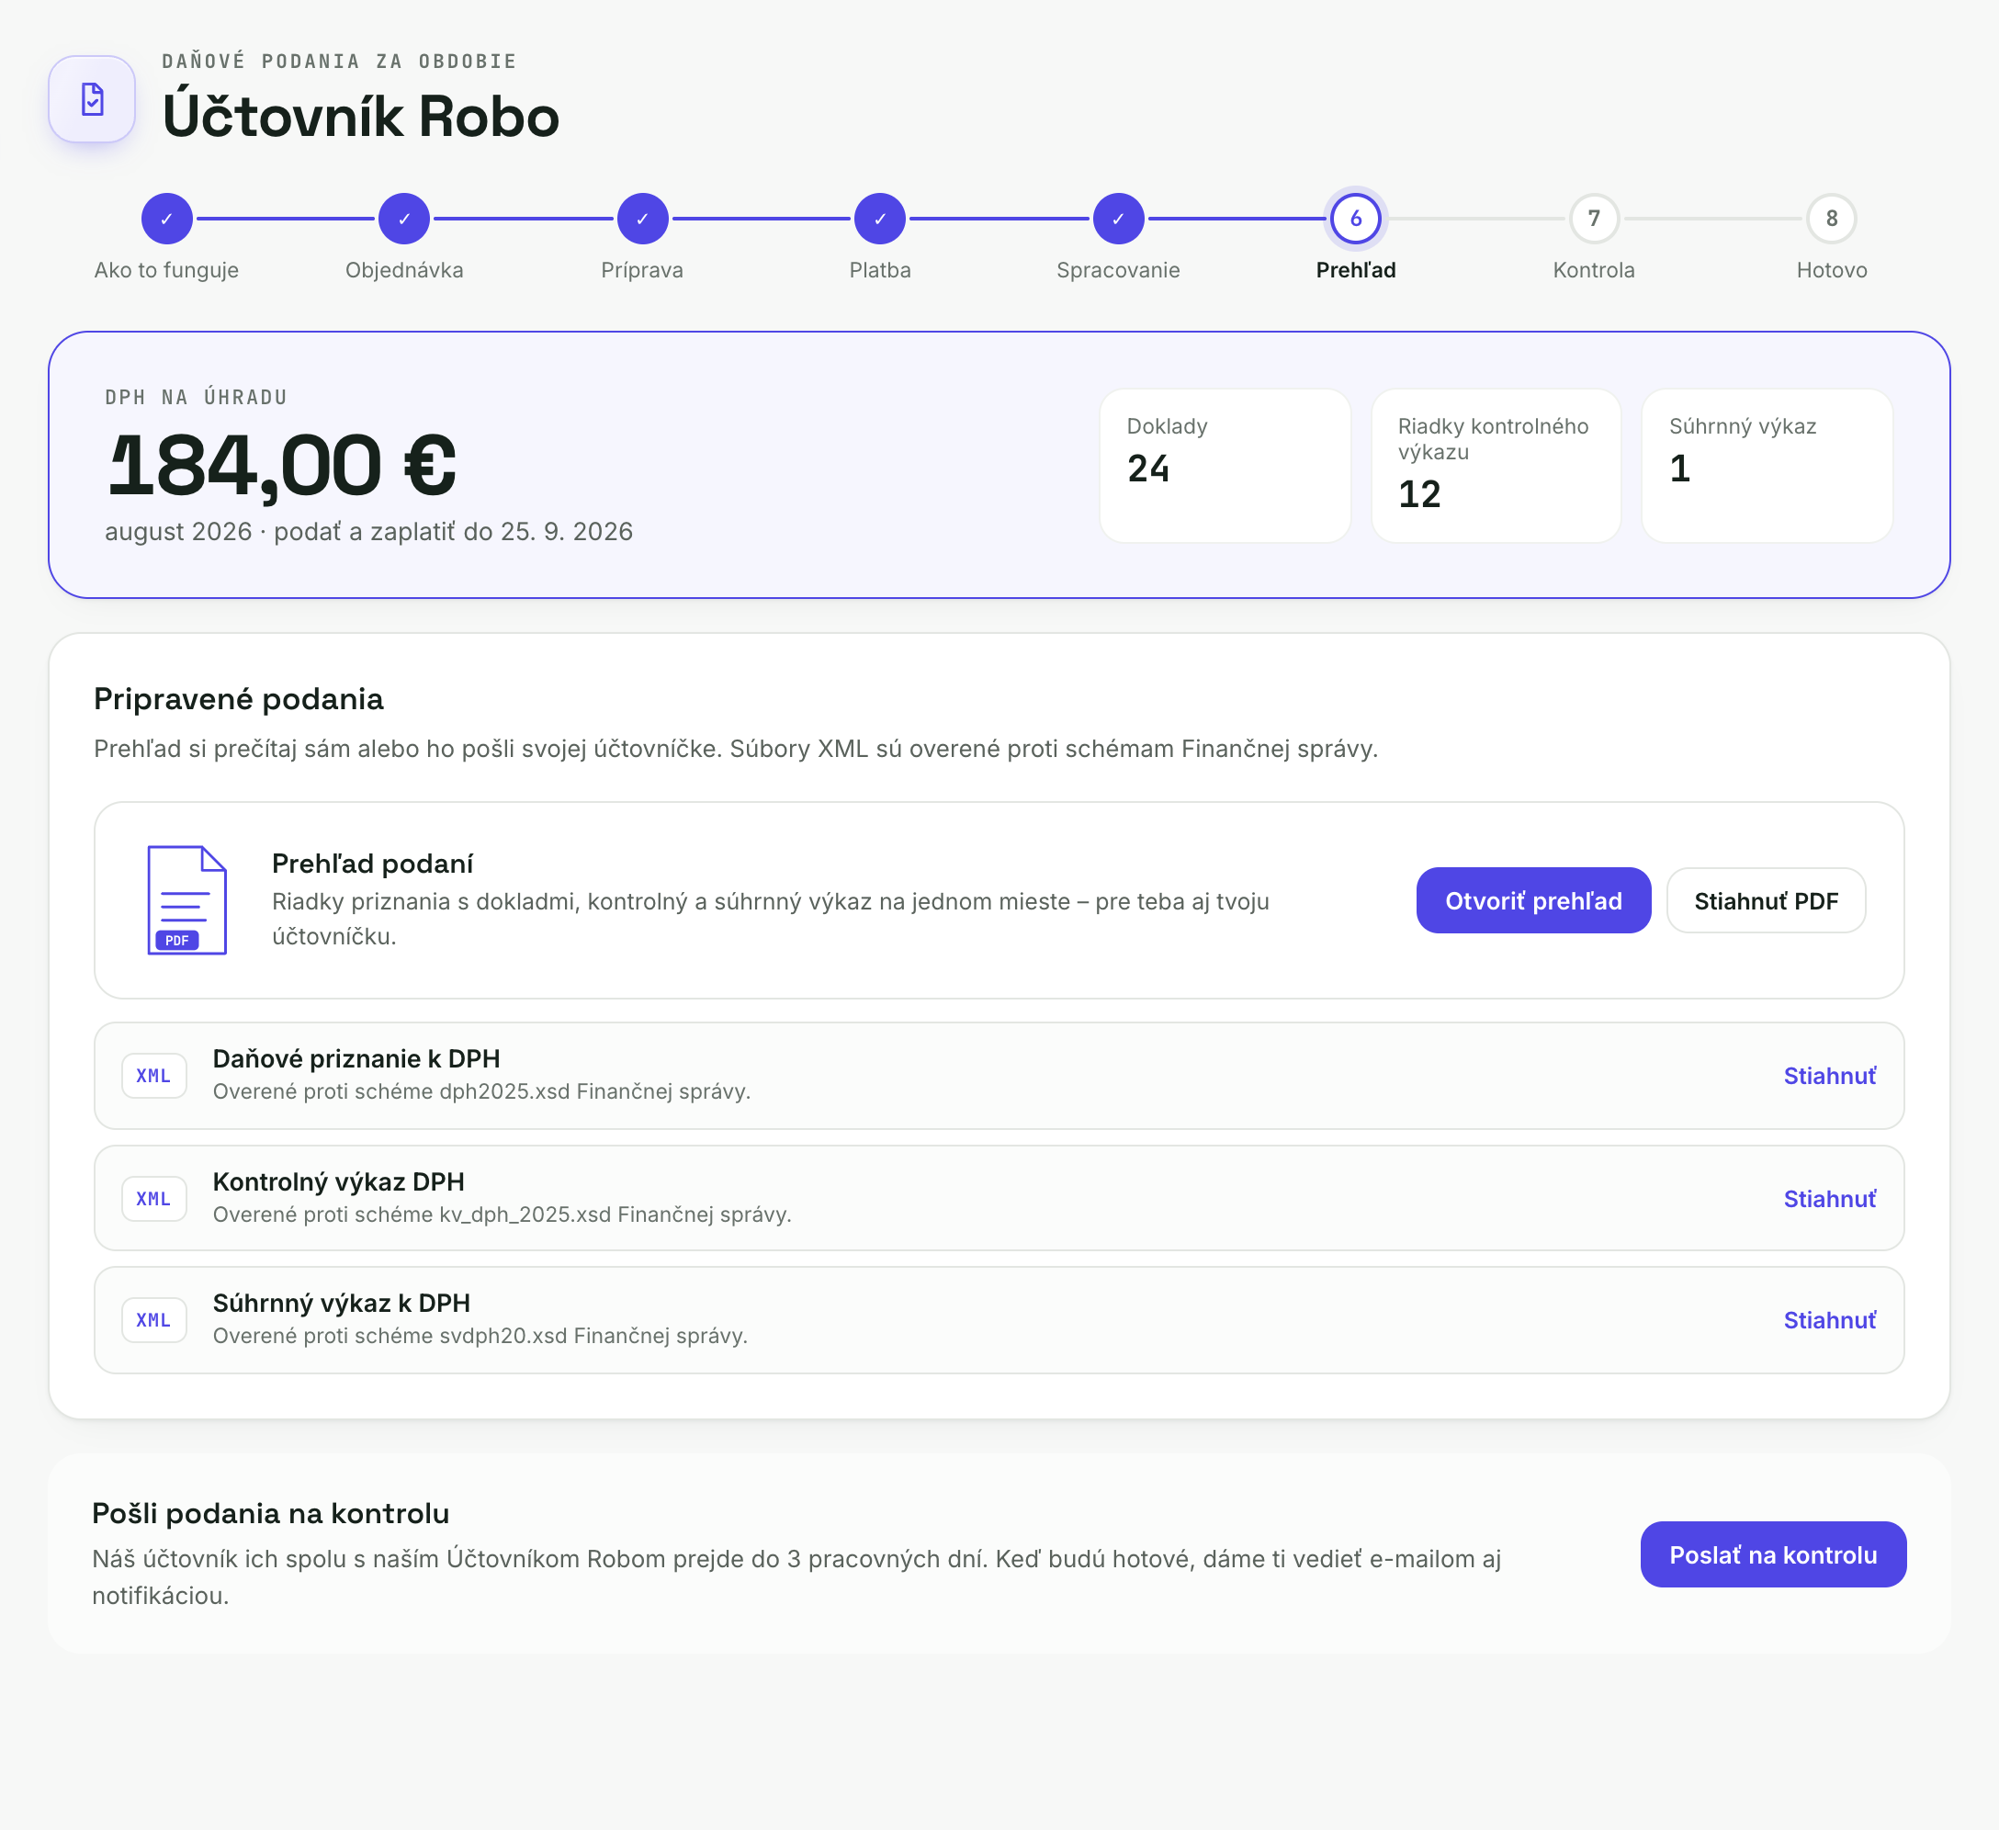Click the text 'august 2026 · podať a zaplatiť do 25. 9. 2026'

click(369, 531)
